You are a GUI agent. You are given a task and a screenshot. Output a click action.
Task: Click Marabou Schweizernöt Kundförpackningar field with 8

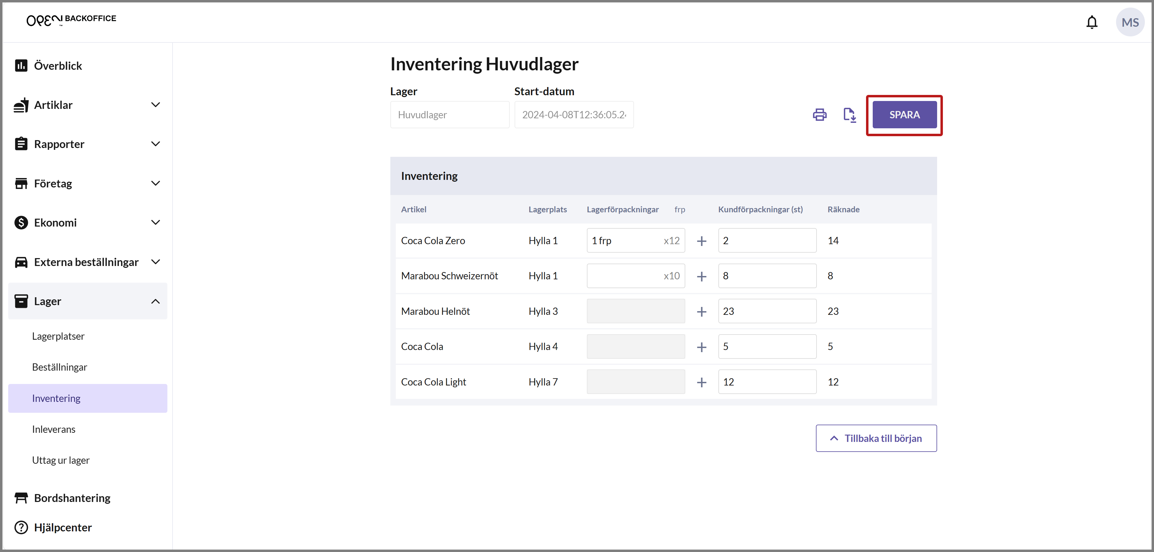point(767,276)
